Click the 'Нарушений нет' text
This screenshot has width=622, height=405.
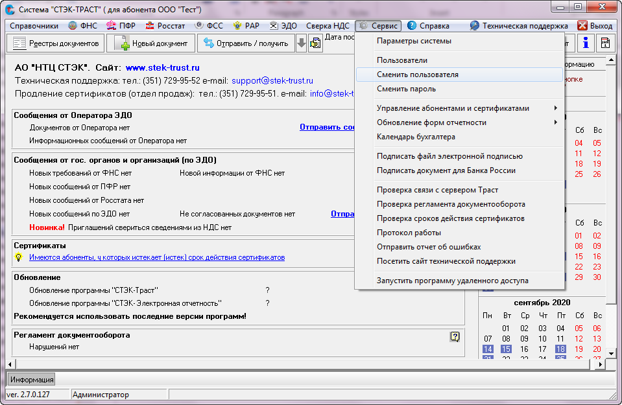pos(54,347)
